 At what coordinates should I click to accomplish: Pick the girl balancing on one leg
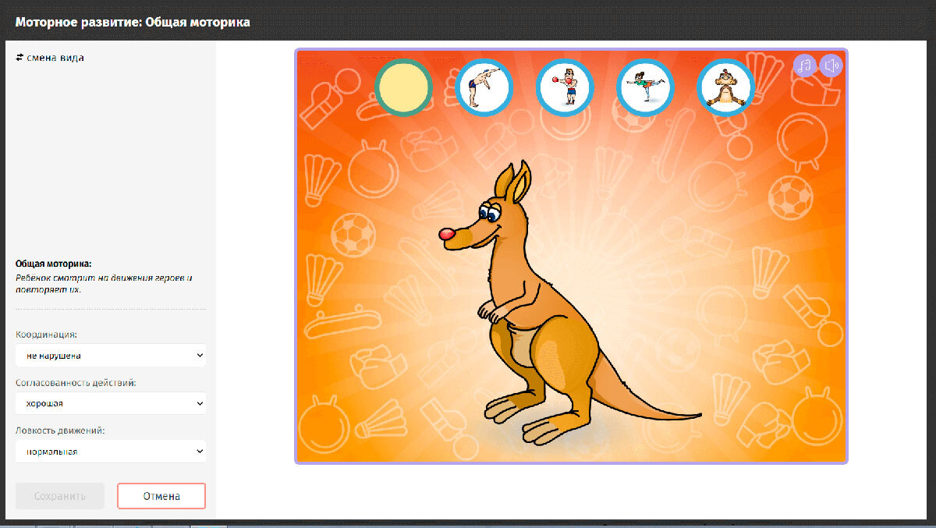(x=645, y=87)
